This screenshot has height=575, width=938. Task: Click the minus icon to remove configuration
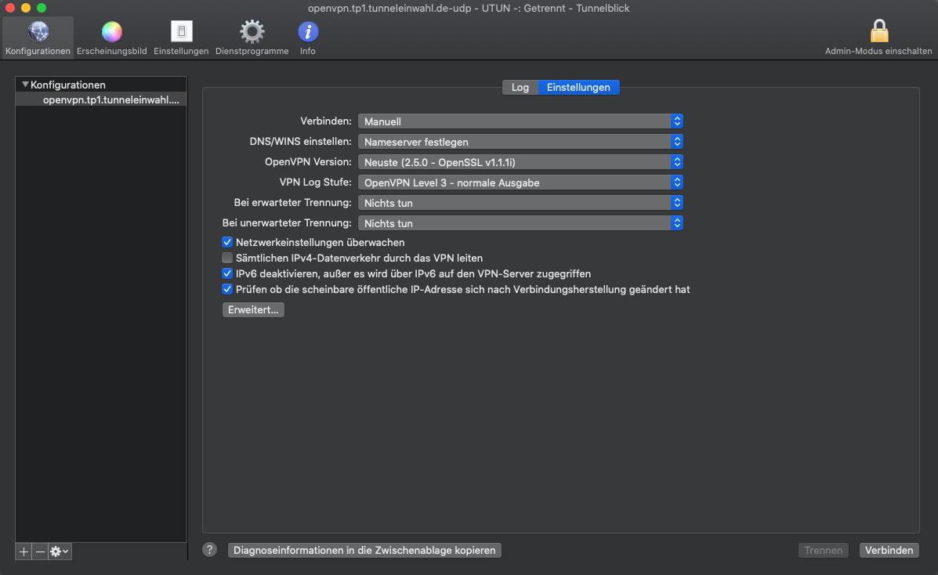point(40,551)
